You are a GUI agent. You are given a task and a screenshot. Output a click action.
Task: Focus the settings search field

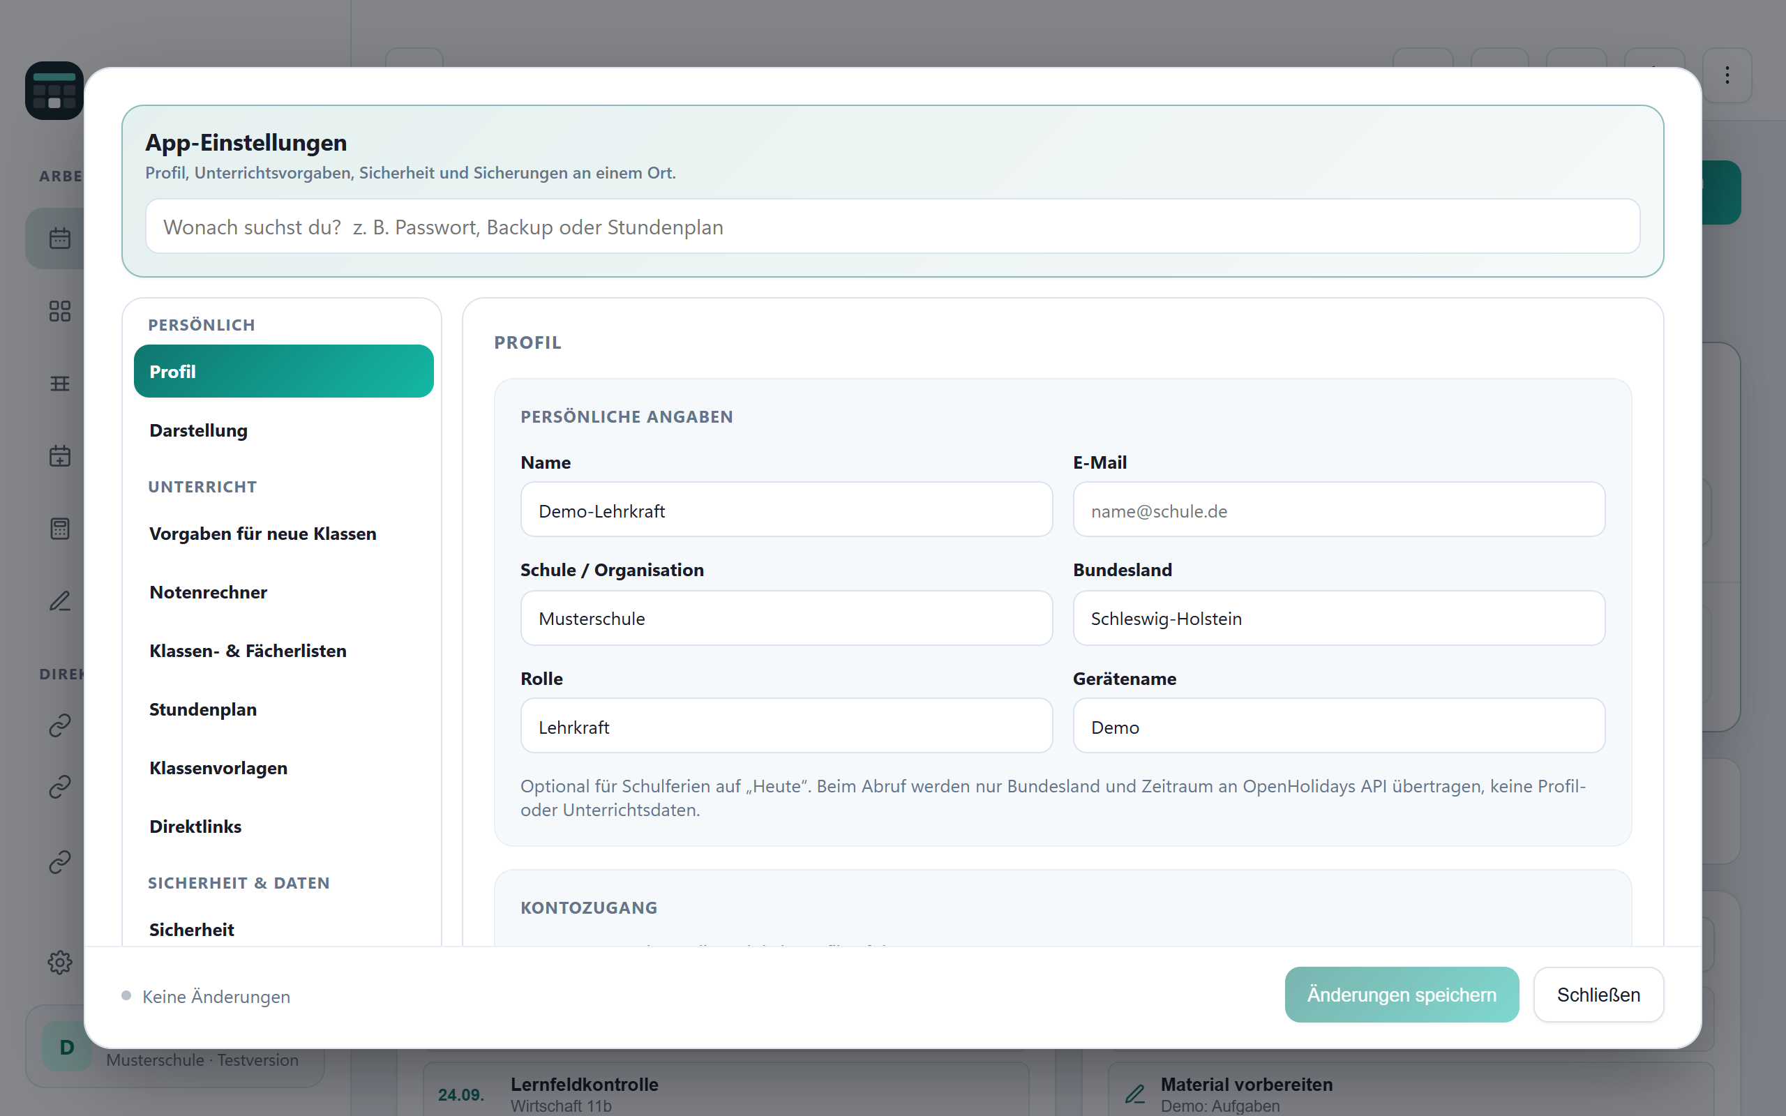click(x=892, y=227)
